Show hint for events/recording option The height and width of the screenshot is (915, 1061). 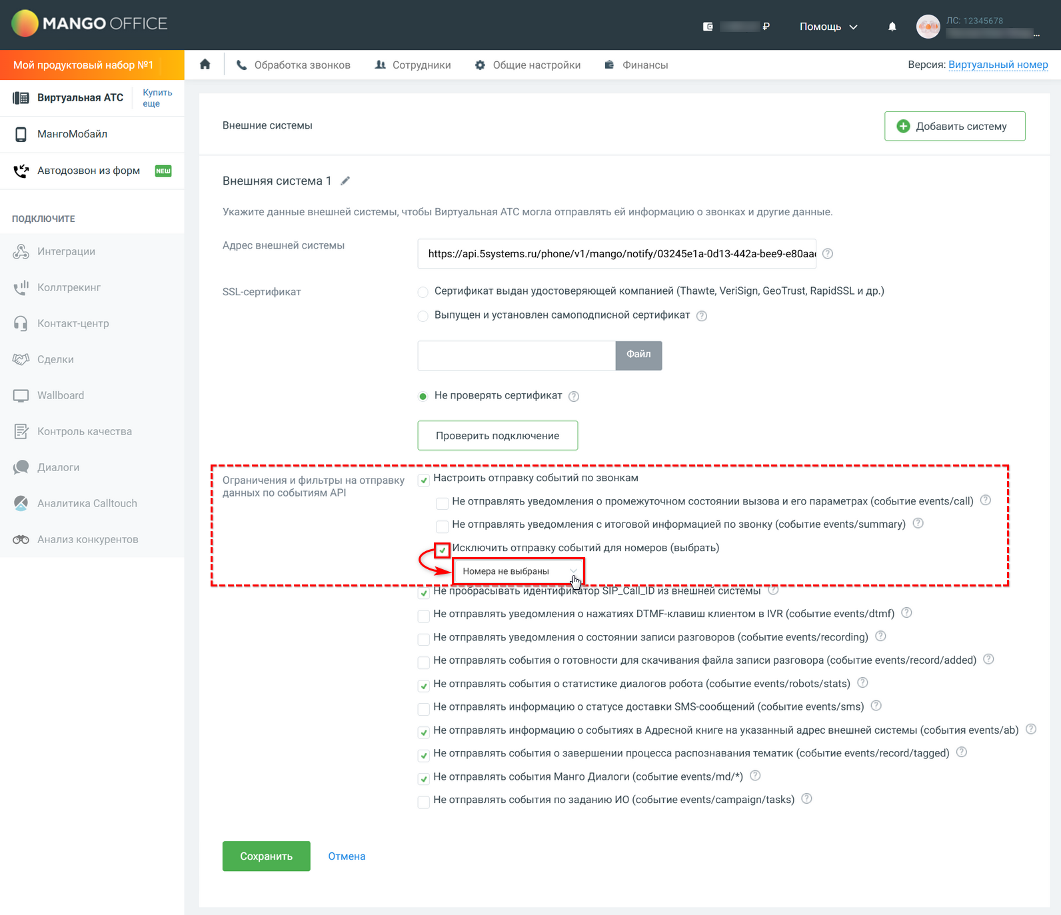tap(880, 636)
